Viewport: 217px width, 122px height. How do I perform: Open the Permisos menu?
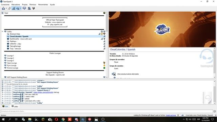pyautogui.click(x=33, y=4)
